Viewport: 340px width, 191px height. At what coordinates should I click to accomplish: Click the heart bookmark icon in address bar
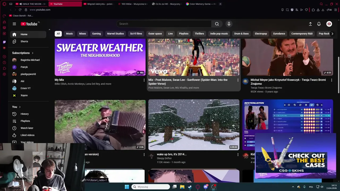(306, 10)
